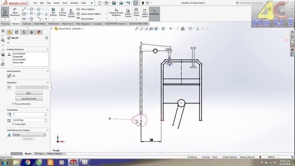Image resolution: width=295 pixels, height=166 pixels.
Task: Select the Sketch Fillet tool
Action: (39, 18)
